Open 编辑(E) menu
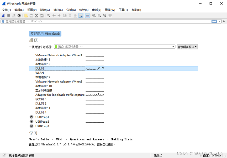The height and width of the screenshot is (158, 227). pos(19,10)
